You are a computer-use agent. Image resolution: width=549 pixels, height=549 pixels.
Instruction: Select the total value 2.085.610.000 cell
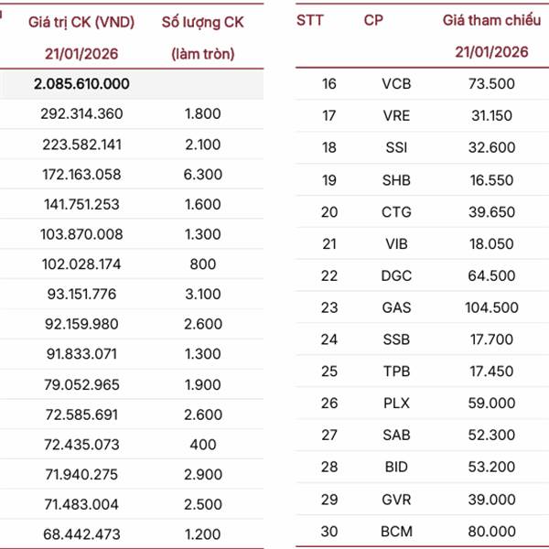(x=81, y=83)
